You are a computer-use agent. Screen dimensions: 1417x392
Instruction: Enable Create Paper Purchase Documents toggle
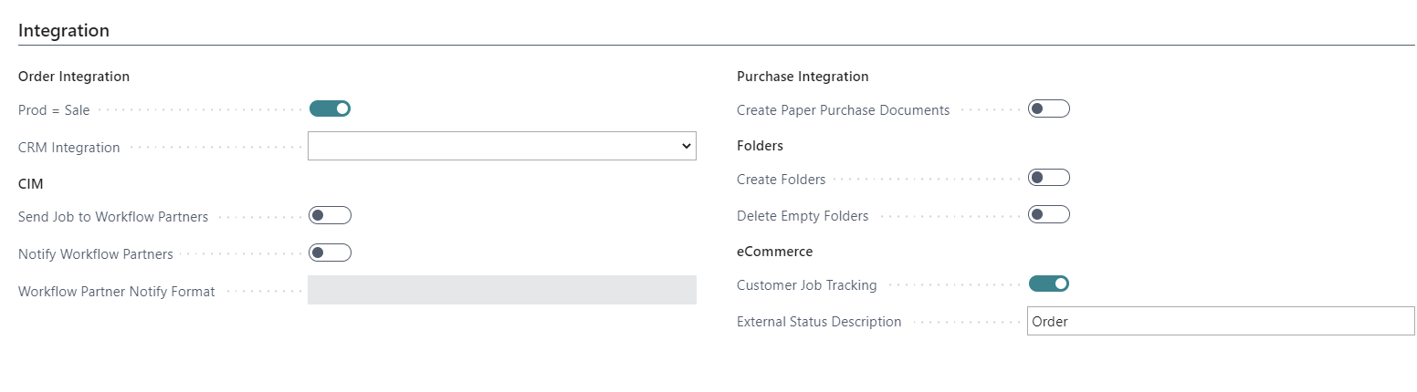[1048, 109]
